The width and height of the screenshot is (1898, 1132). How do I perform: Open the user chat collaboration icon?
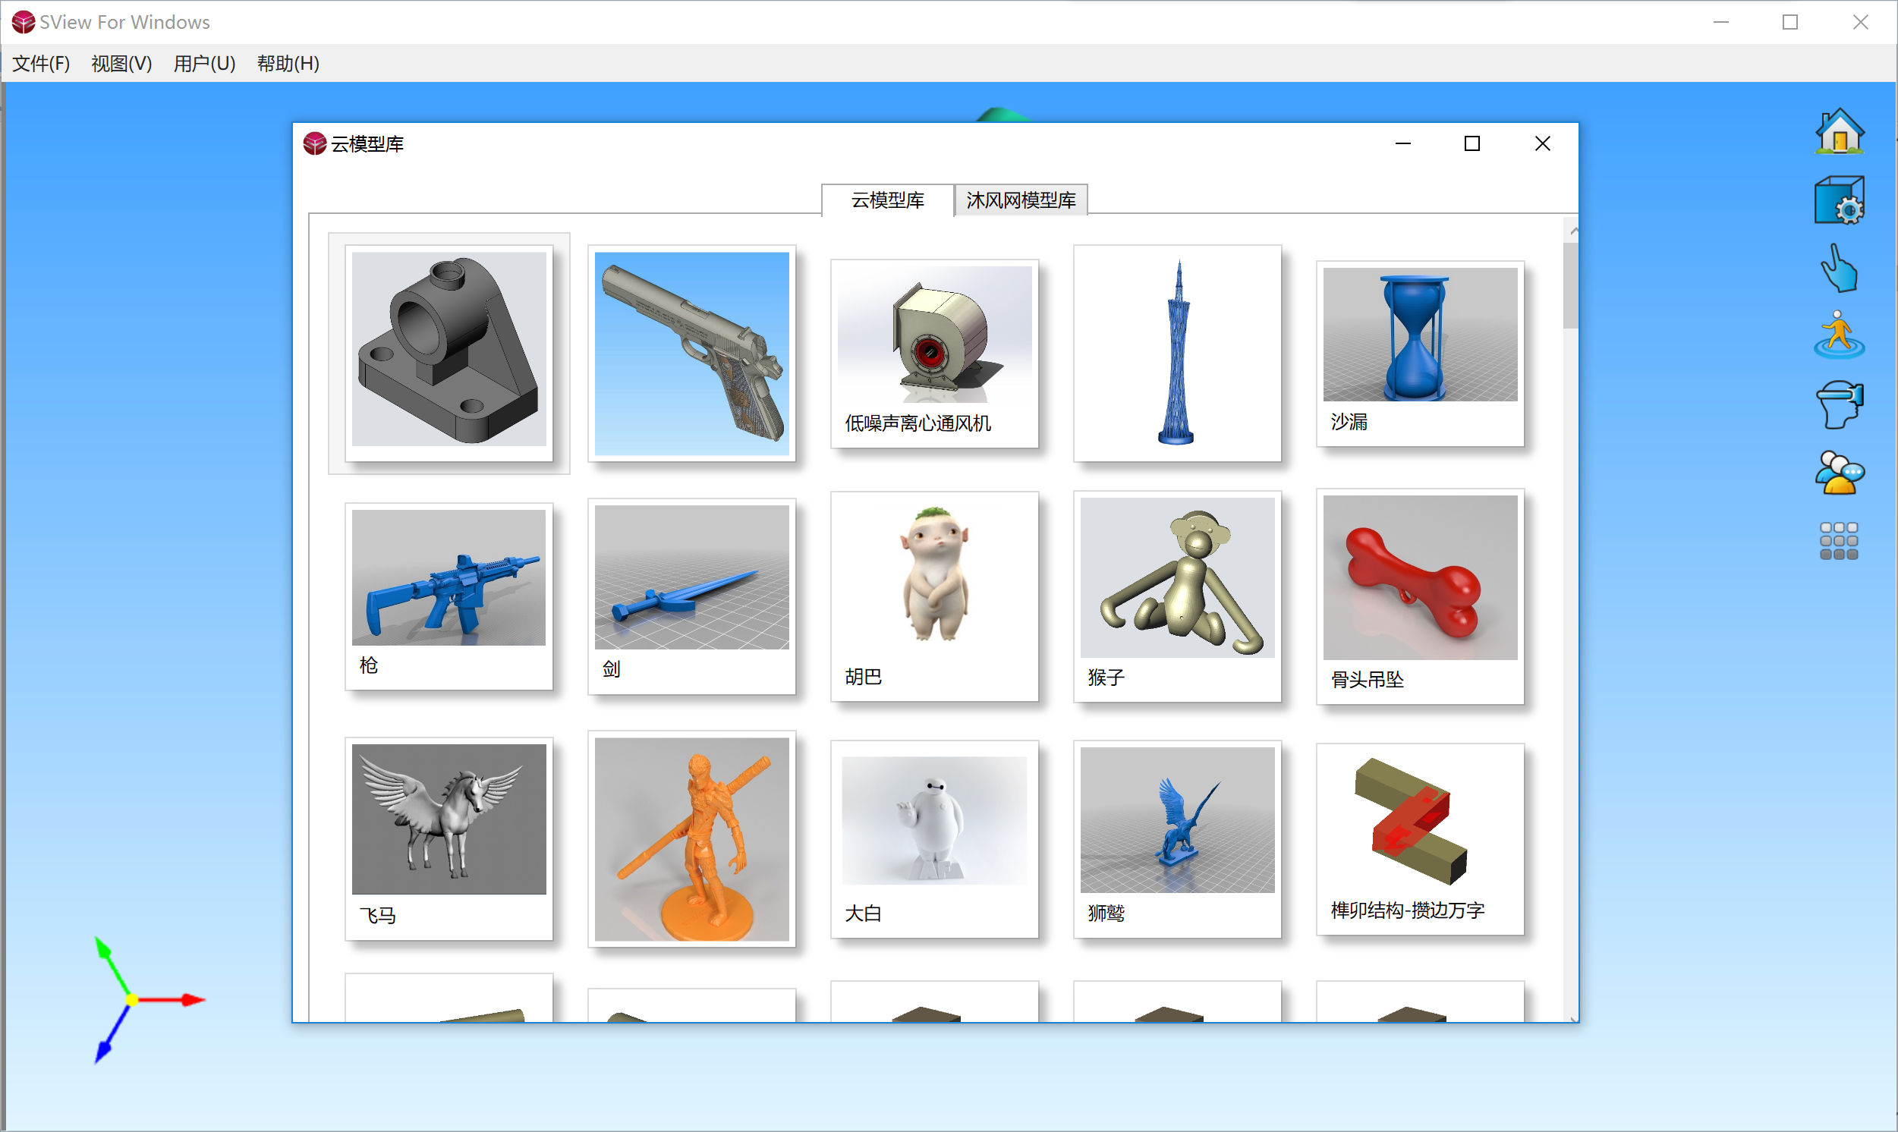click(x=1840, y=472)
